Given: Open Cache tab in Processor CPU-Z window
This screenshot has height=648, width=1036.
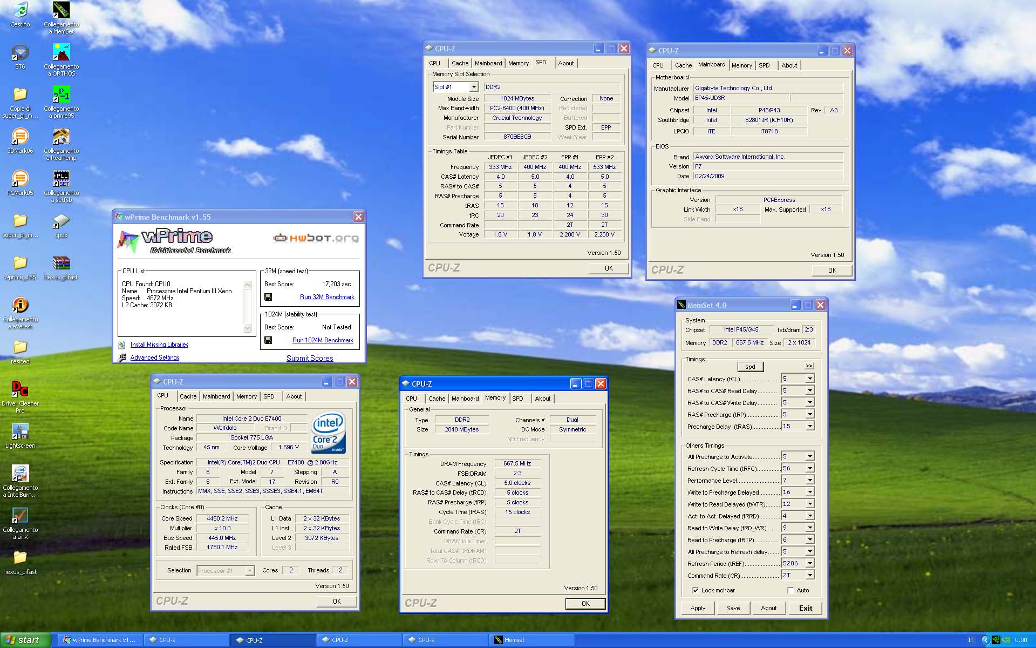Looking at the screenshot, I should (188, 396).
